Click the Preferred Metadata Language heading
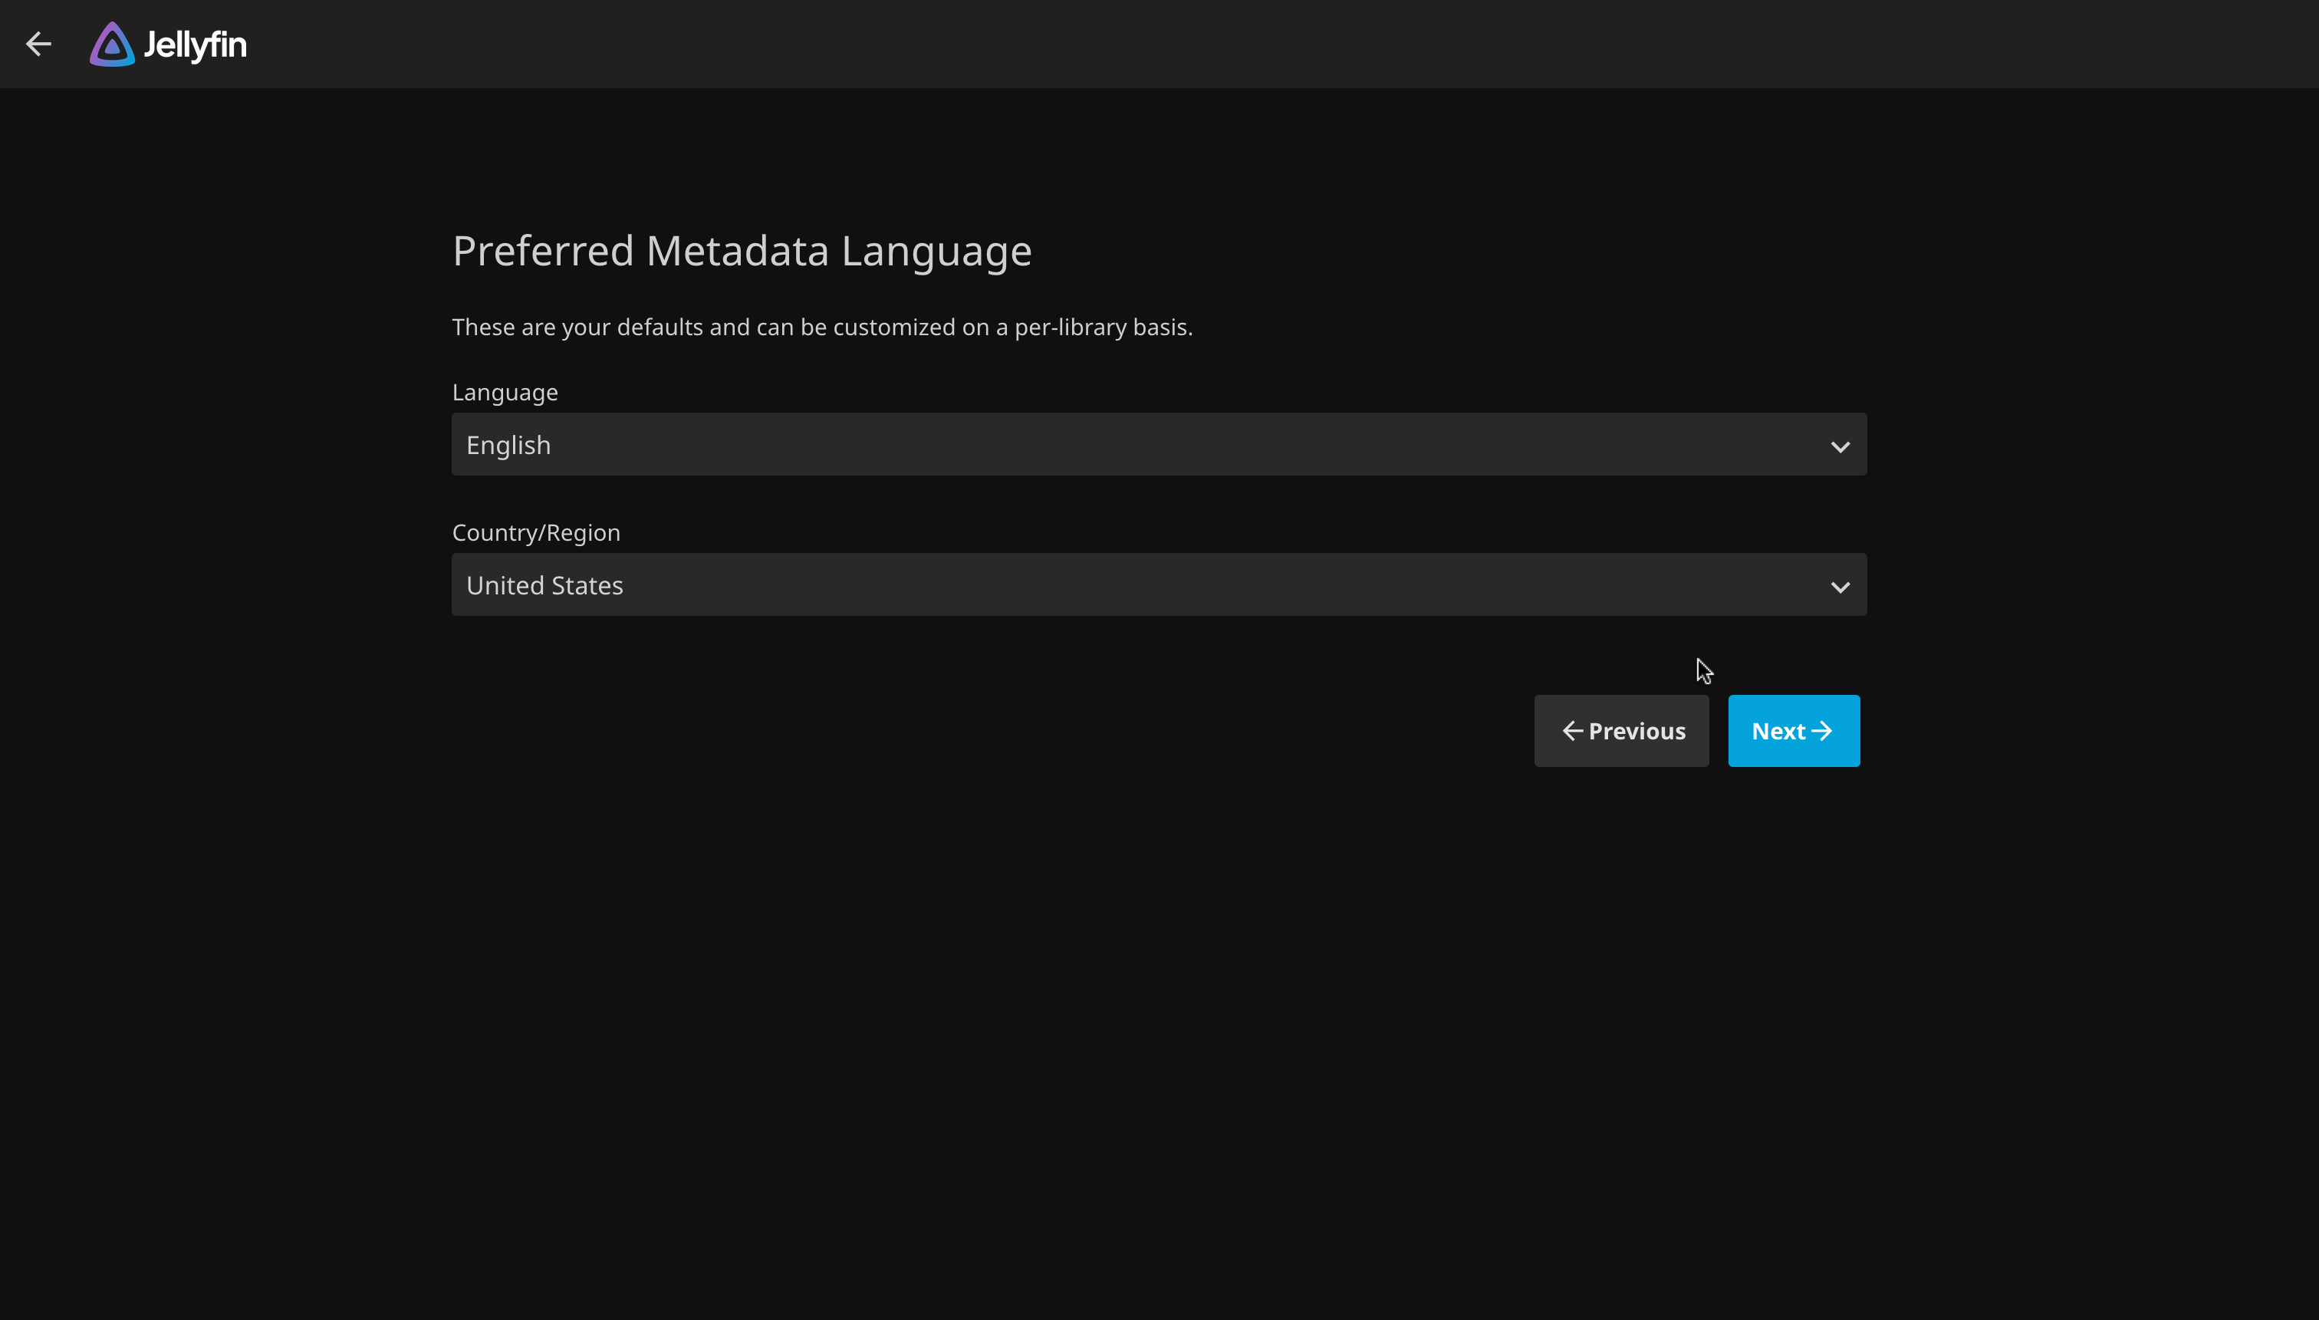Image resolution: width=2319 pixels, height=1320 pixels. coord(740,250)
